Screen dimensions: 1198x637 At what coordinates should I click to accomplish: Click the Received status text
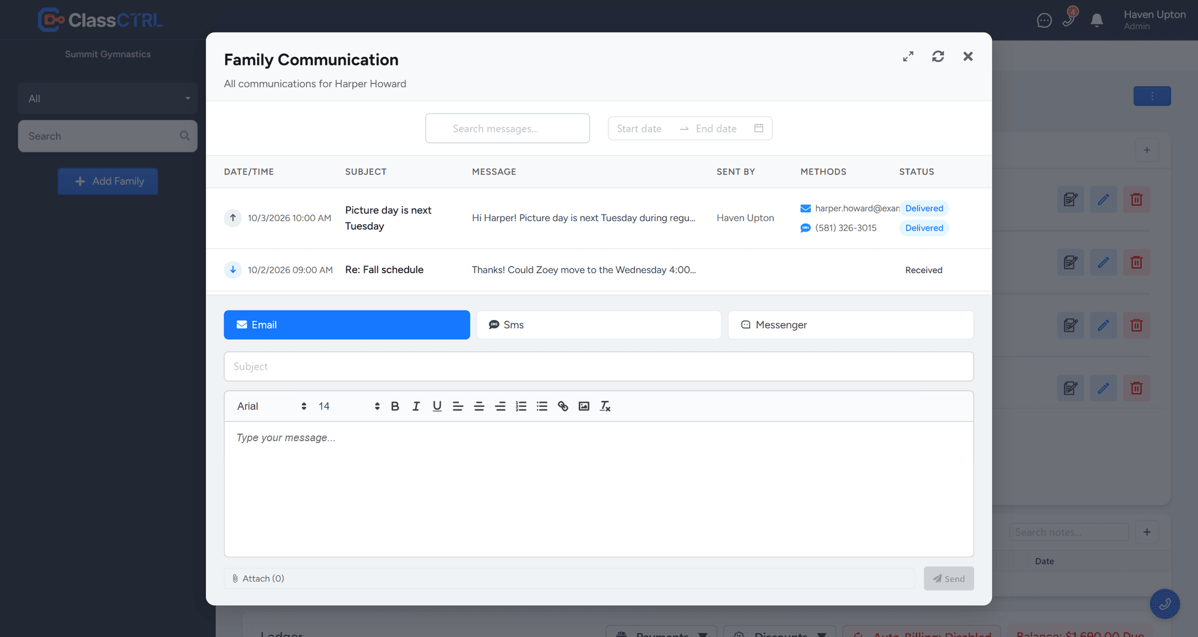[x=924, y=270]
